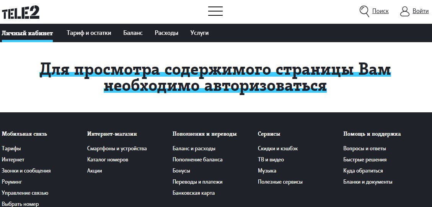
Task: Open Скидки и кэшбэк link
Action: point(278,148)
